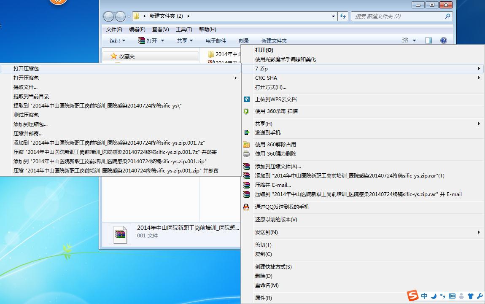
Task: Click the WPS cloud upload icon
Action: 247,100
